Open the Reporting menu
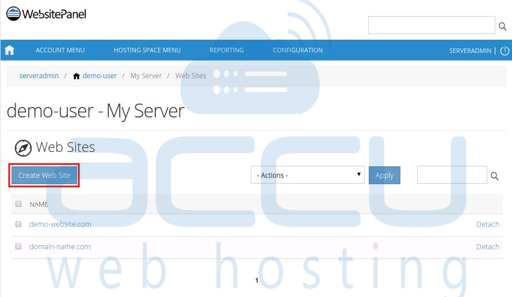 click(227, 50)
